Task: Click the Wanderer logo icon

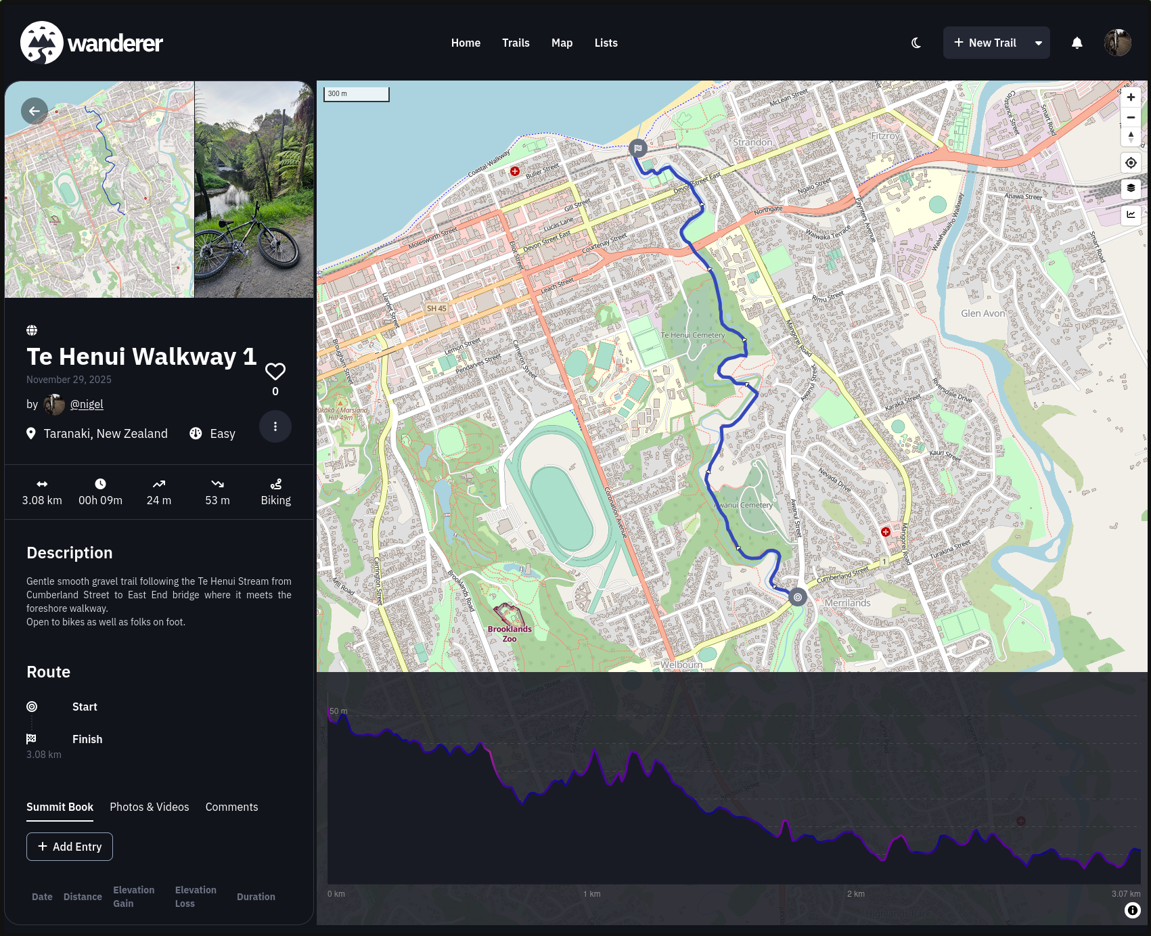Action: [x=42, y=43]
